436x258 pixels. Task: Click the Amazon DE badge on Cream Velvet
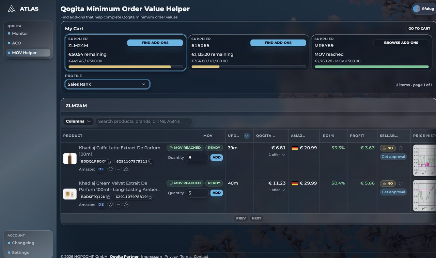(x=101, y=205)
